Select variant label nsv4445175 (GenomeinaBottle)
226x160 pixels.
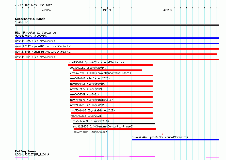coord(91,100)
